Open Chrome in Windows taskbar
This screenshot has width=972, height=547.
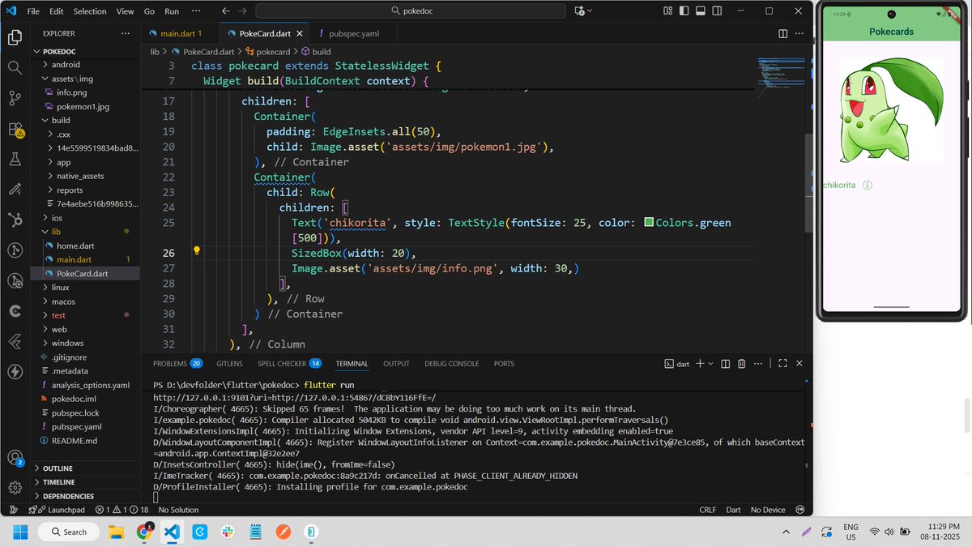click(x=144, y=532)
